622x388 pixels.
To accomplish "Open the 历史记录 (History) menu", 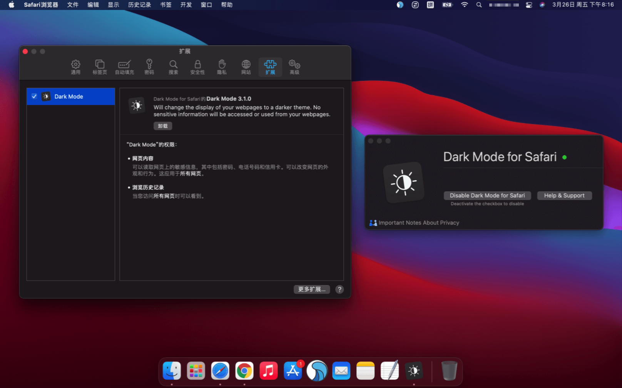I will coord(139,5).
